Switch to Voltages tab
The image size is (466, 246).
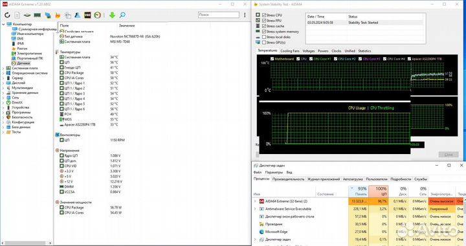point(309,51)
